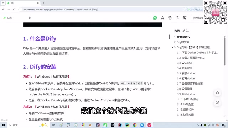This screenshot has width=228, height=128.
Task: Open the CapCut icon on taskbar
Action: (x=113, y=125)
